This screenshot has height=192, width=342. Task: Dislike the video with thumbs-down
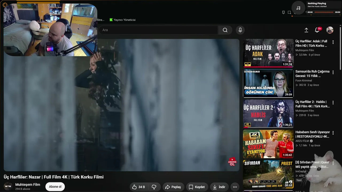(x=154, y=187)
